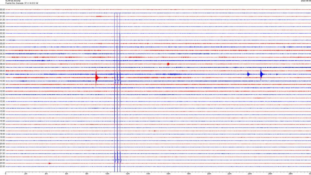Select the smaller blue event on the 09:30 trace
This screenshot has height=175, width=311.
click(x=248, y=74)
